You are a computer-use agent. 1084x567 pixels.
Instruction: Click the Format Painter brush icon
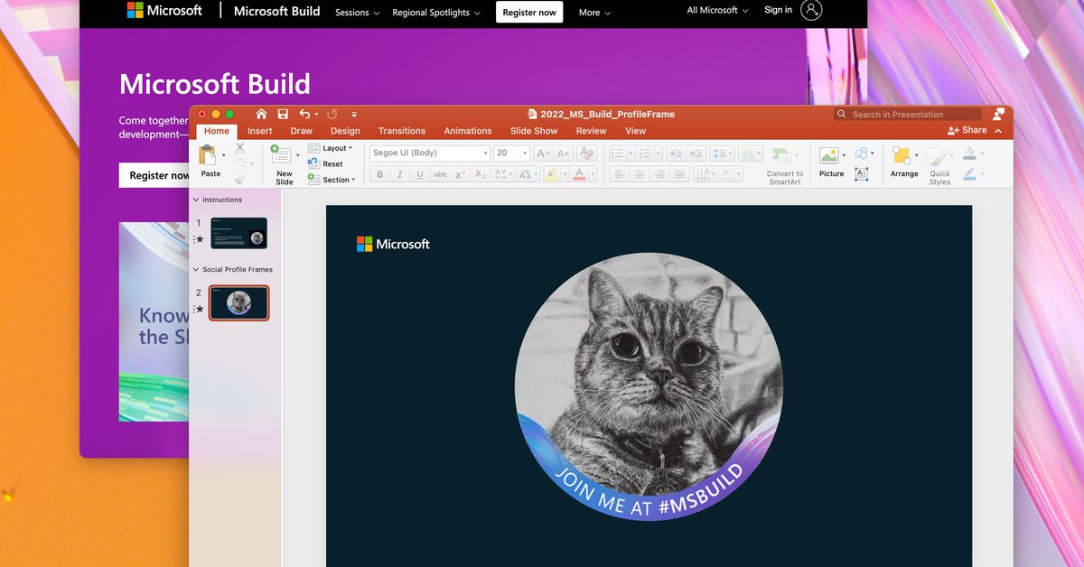tap(240, 180)
